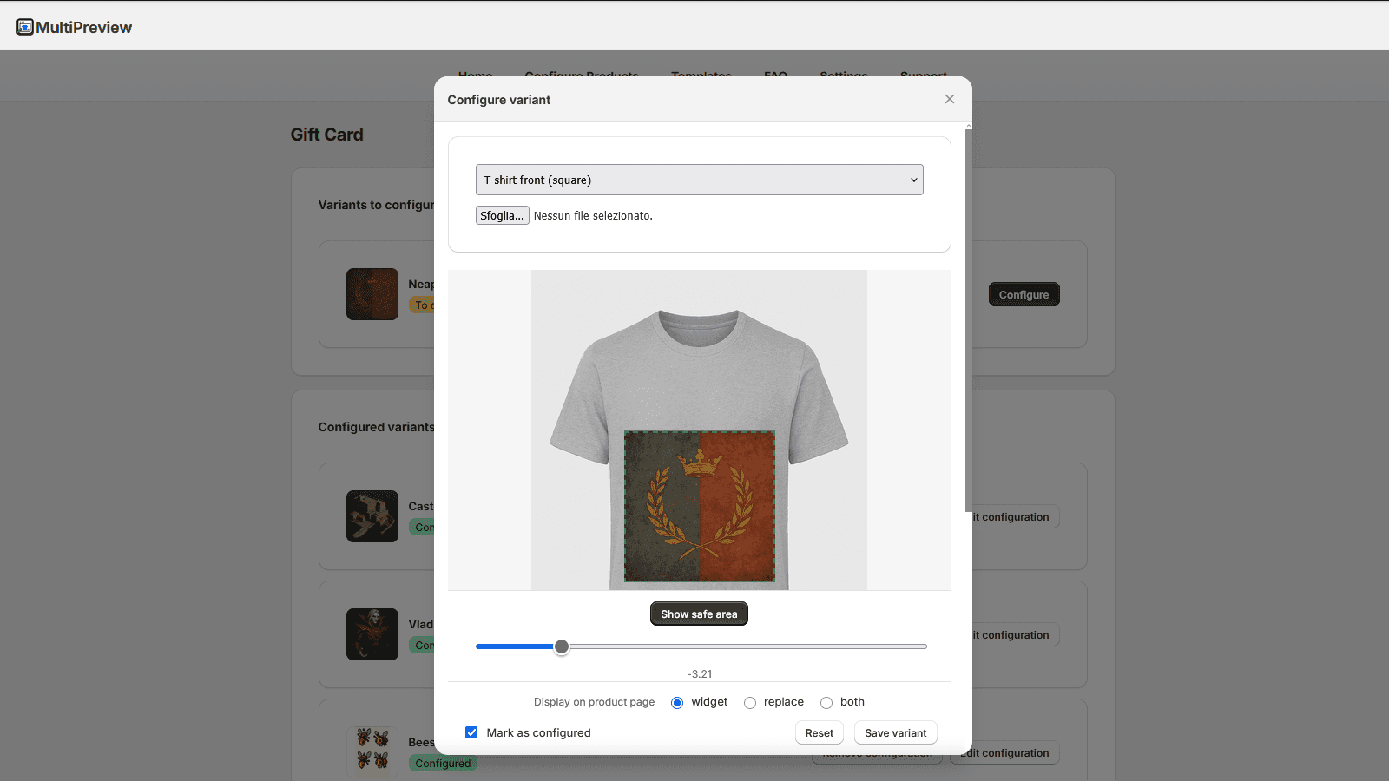Close the Configure variant dialog
Viewport: 1389px width, 781px height.
pos(949,99)
